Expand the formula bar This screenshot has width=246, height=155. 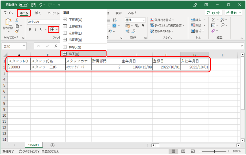(x=242, y=46)
